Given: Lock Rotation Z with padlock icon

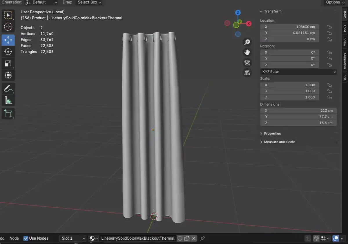Looking at the screenshot, I should coord(329,65).
